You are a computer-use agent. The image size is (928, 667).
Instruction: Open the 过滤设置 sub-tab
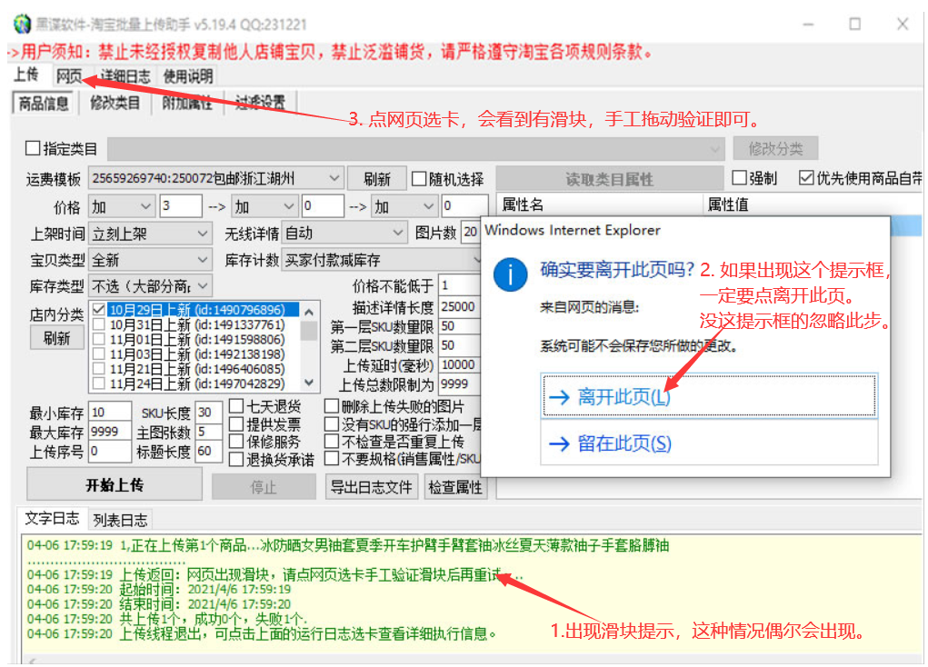pos(260,103)
